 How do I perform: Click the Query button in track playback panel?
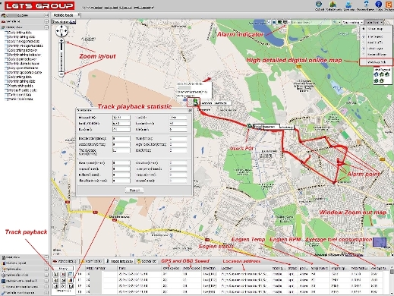point(63,268)
